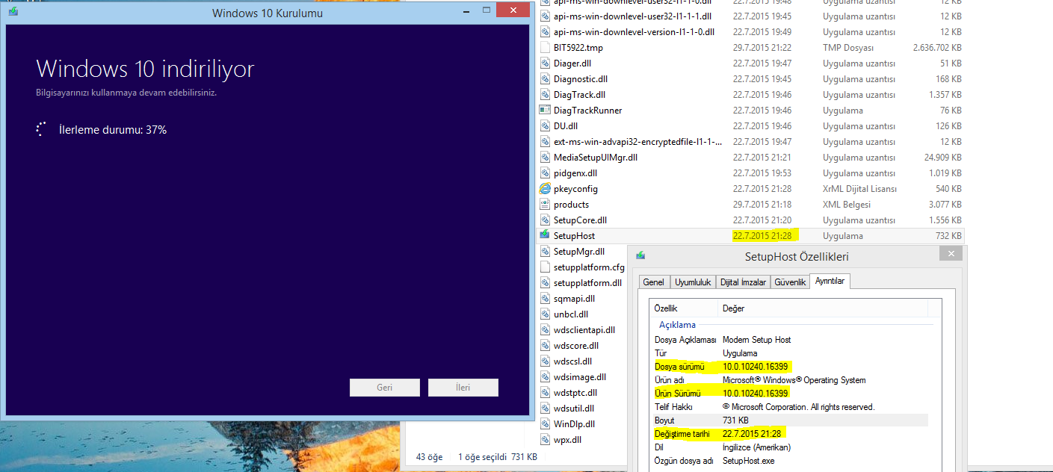Click the 2.636.702 KB size cell
This screenshot has width=1053, height=472.
click(x=937, y=48)
